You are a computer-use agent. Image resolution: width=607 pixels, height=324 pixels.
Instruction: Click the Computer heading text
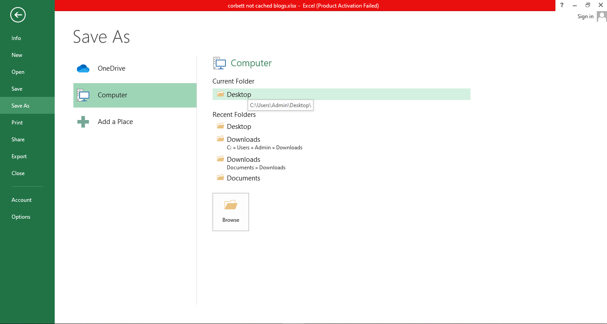click(251, 63)
